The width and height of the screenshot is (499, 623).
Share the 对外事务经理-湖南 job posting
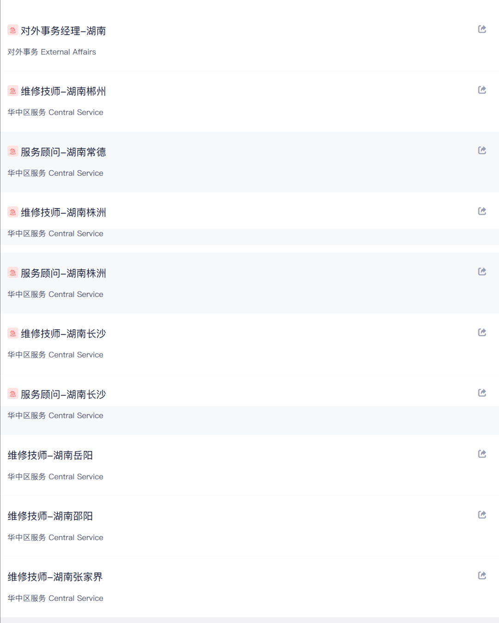482,29
